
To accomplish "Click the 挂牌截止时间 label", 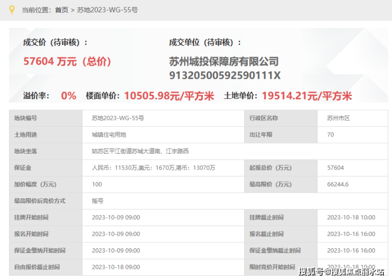I will pyautogui.click(x=266, y=218).
